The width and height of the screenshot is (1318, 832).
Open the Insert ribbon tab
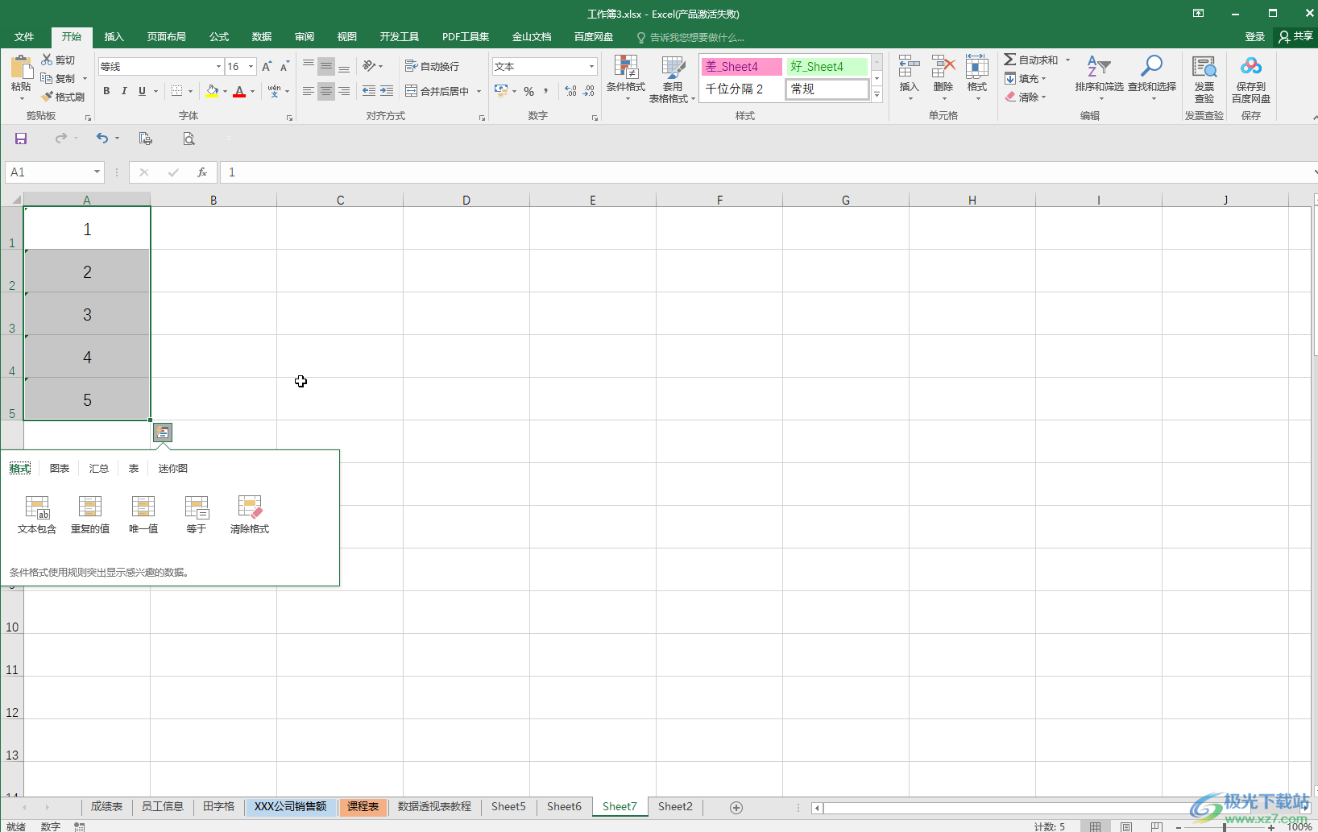pos(114,37)
